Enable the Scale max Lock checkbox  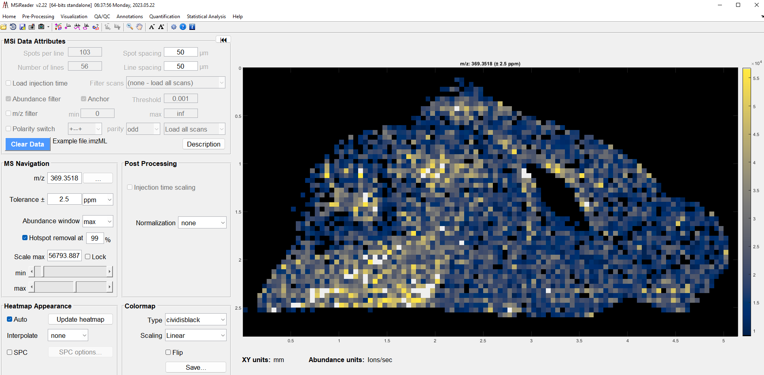88,257
